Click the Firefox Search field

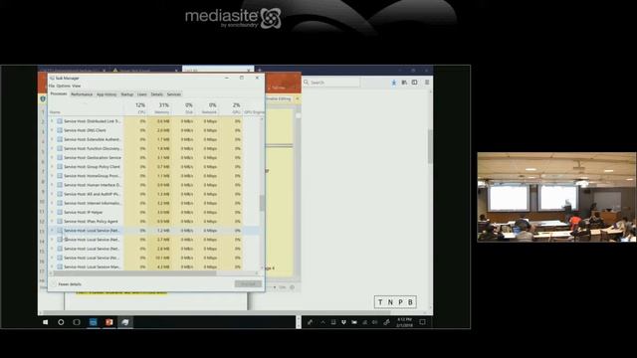coord(331,83)
